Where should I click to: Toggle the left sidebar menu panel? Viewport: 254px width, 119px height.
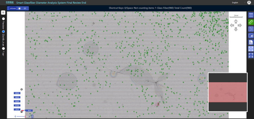point(3,13)
